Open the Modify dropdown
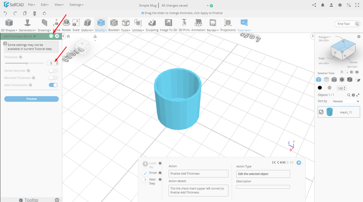This screenshot has height=202, width=363. click(x=101, y=25)
